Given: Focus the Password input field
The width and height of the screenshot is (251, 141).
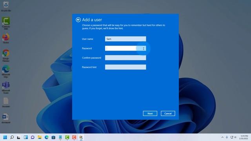Looking at the screenshot, I should [125, 48].
